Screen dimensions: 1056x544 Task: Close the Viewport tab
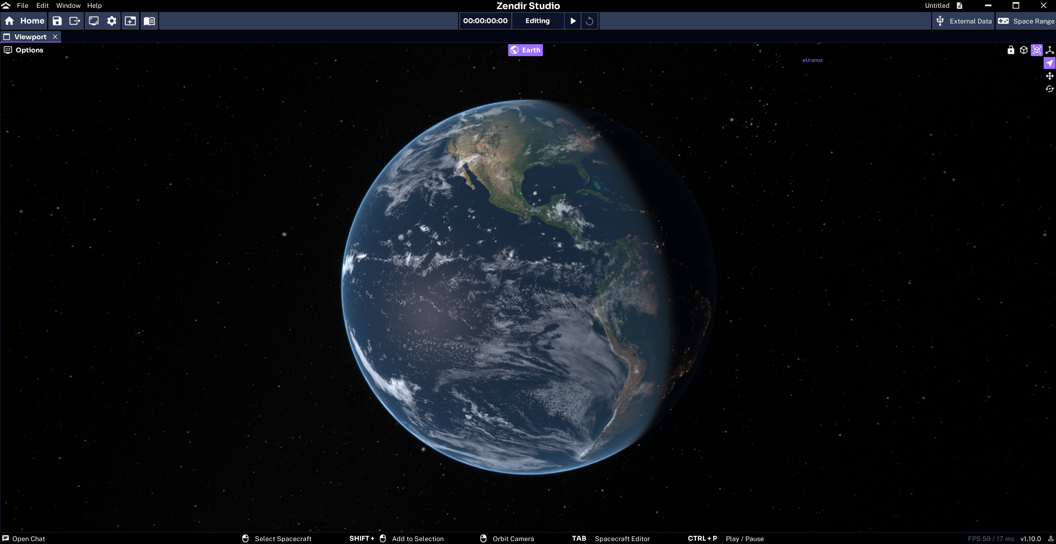point(55,37)
